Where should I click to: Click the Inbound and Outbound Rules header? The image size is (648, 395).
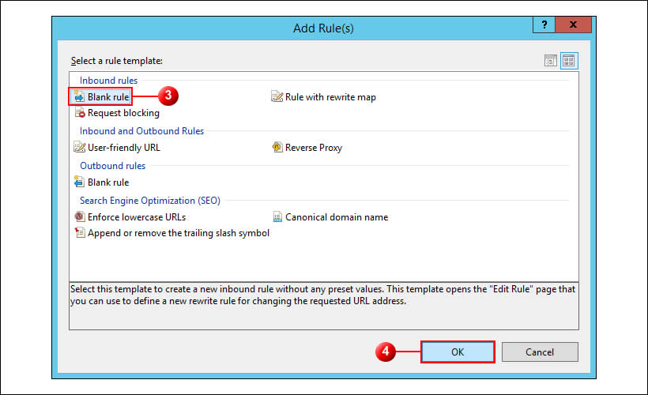pyautogui.click(x=141, y=131)
